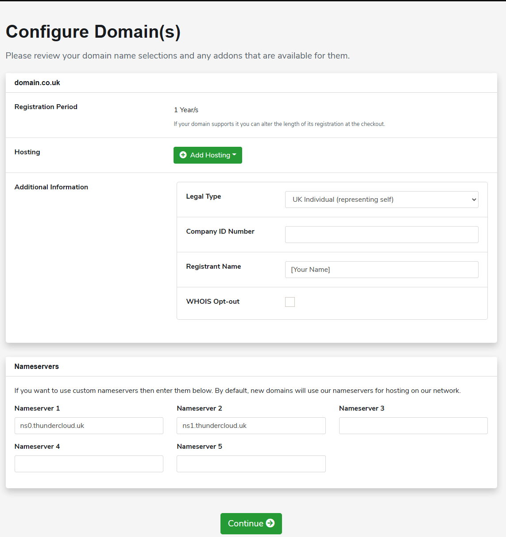Tick the WHOIS Opt-out checkbox

(x=290, y=302)
